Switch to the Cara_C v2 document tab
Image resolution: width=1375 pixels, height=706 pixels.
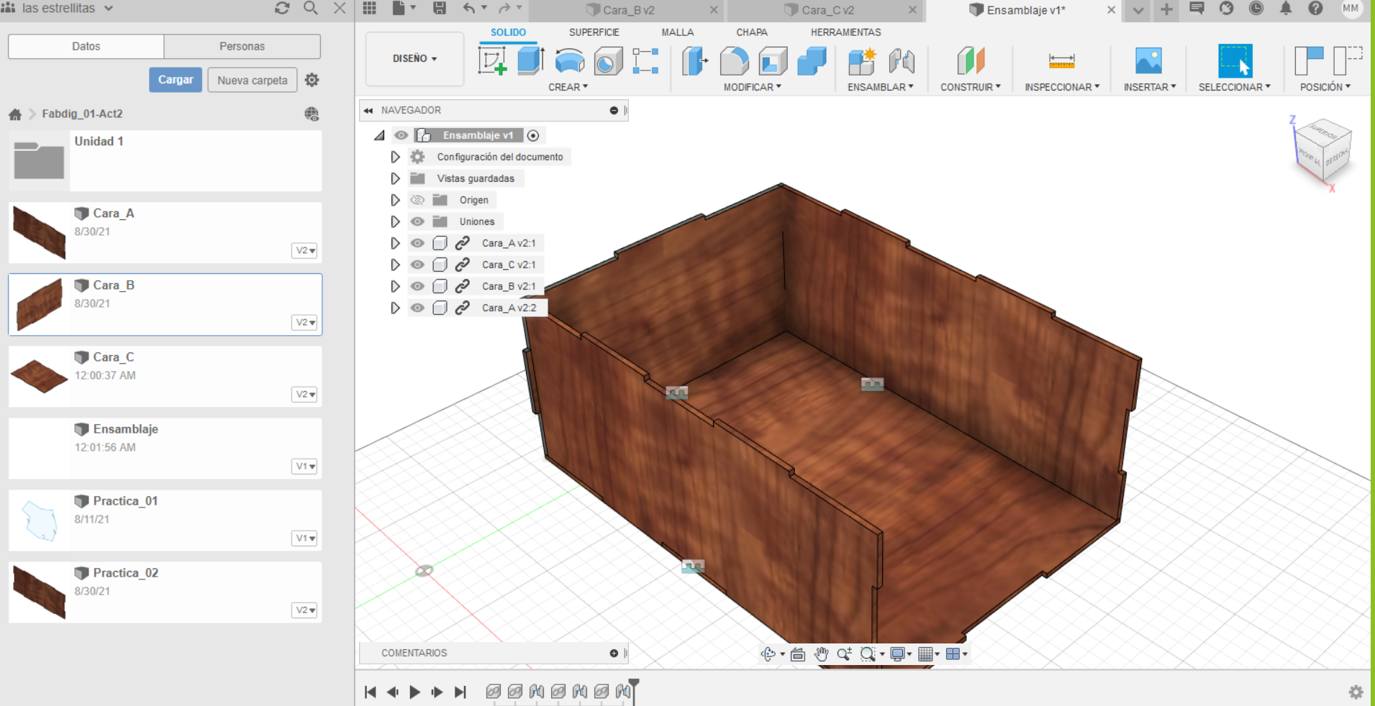coord(827,10)
